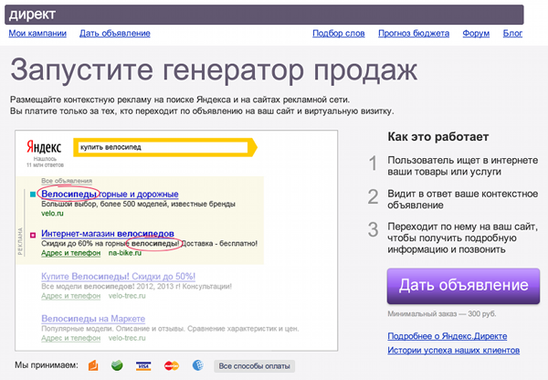The height and width of the screenshot is (380, 548).
Task: Click the green Sberbank payment icon
Action: pyautogui.click(x=117, y=365)
